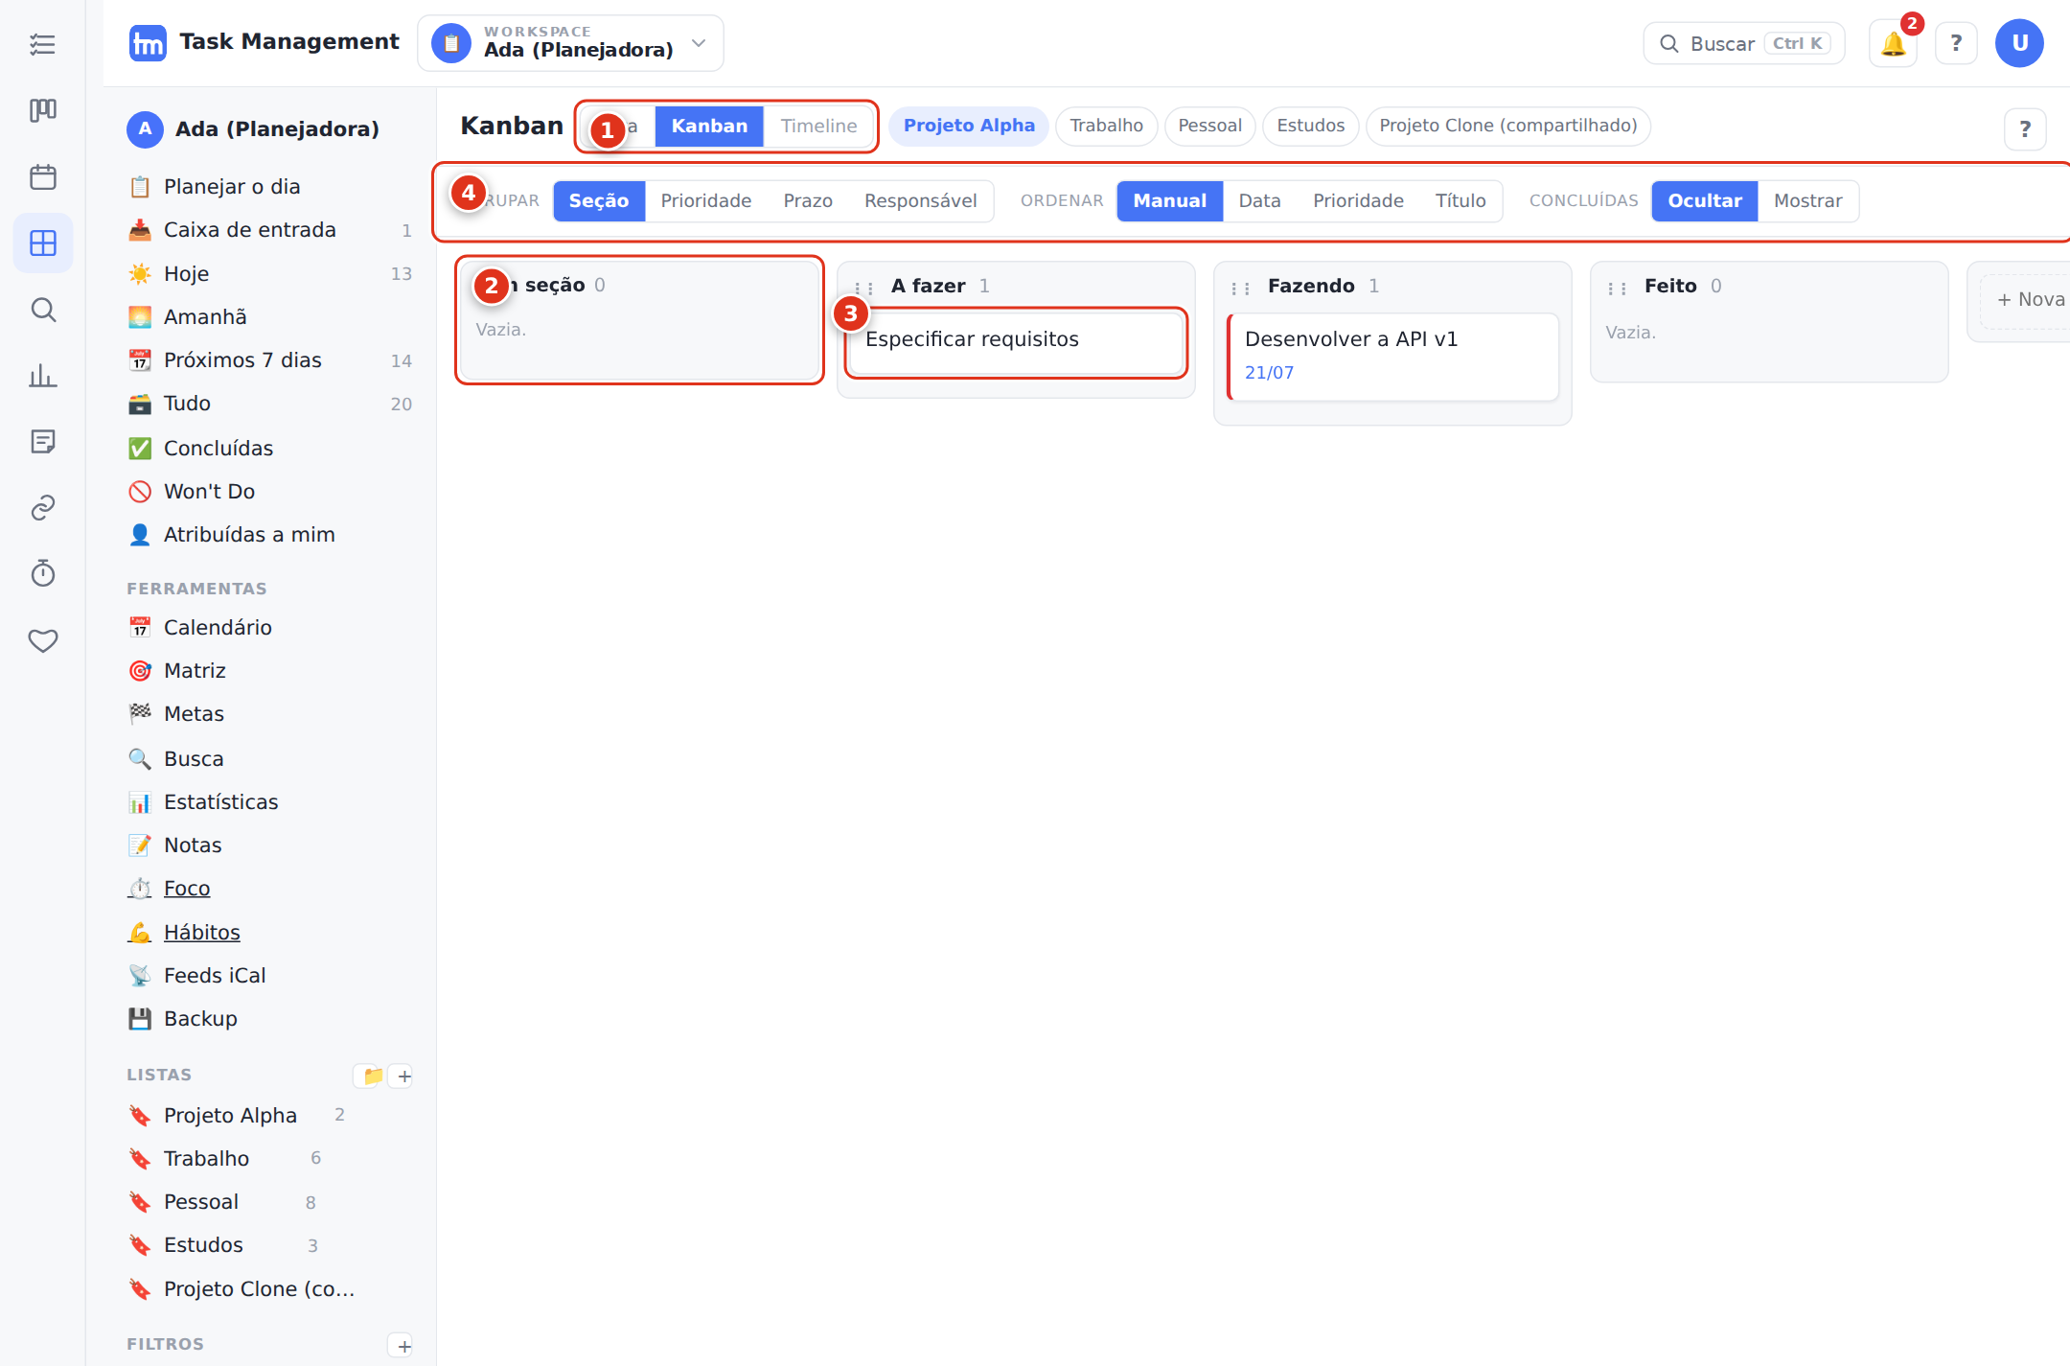This screenshot has width=2070, height=1366.
Task: Group by Prioridade
Action: [x=706, y=201]
